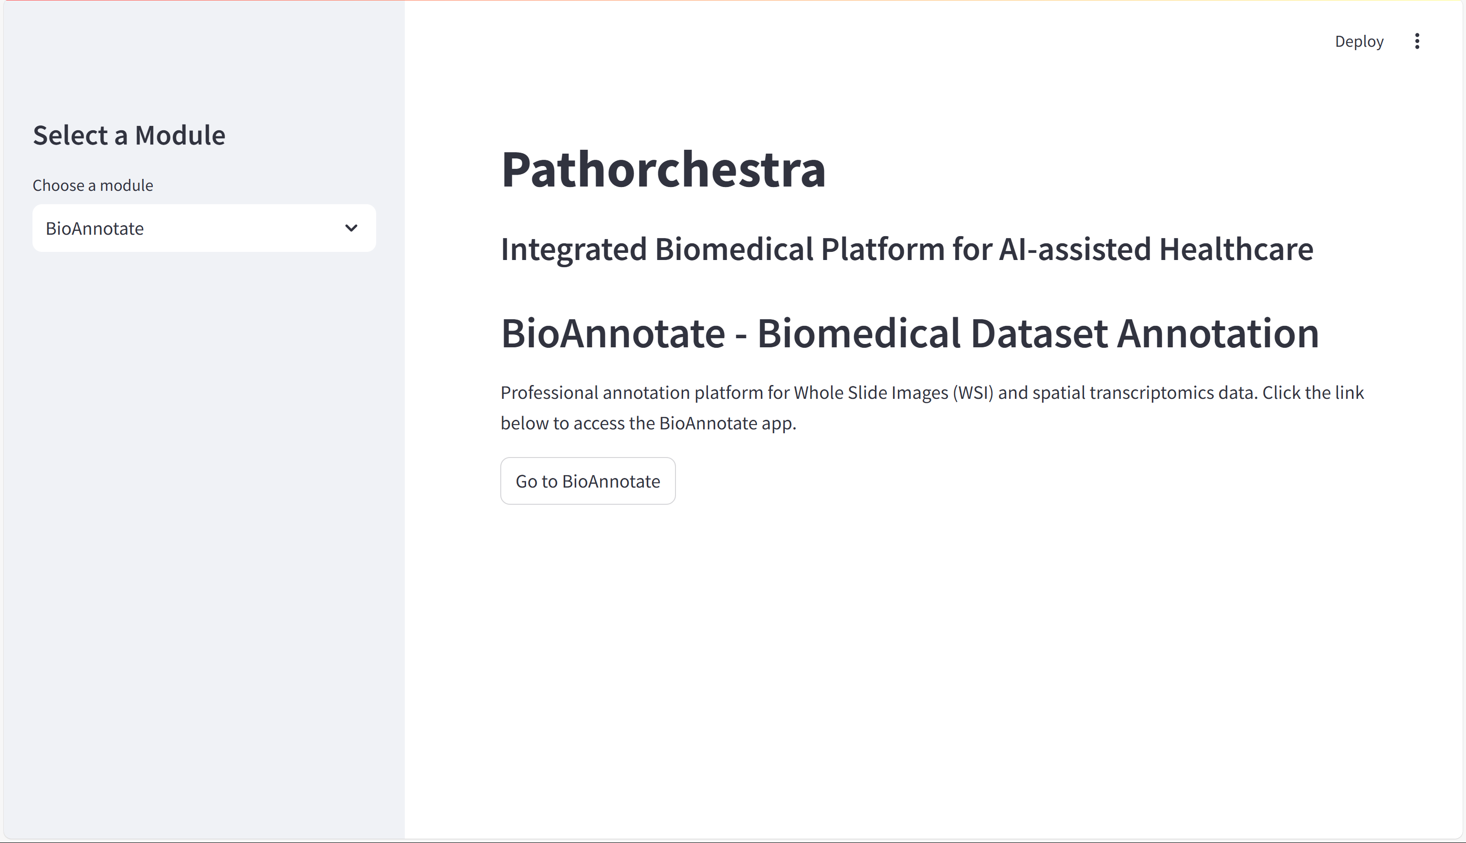Open the Choose a module dropdown
Screen dimensions: 1466x843
(203, 228)
